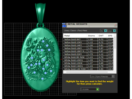Screen dimensions: 132x99
Task: Select the Yellow Gold:14KY row
Action: 88,45
